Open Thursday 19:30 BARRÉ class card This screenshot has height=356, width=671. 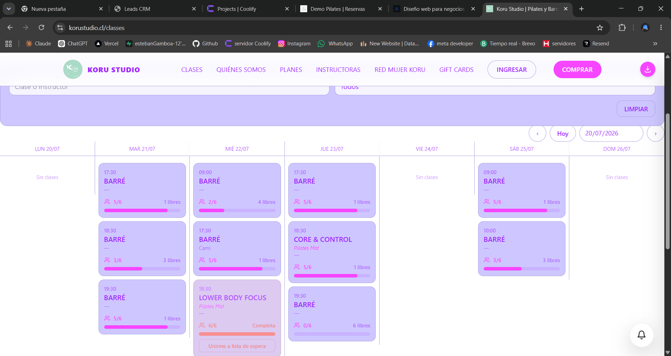[x=332, y=314]
